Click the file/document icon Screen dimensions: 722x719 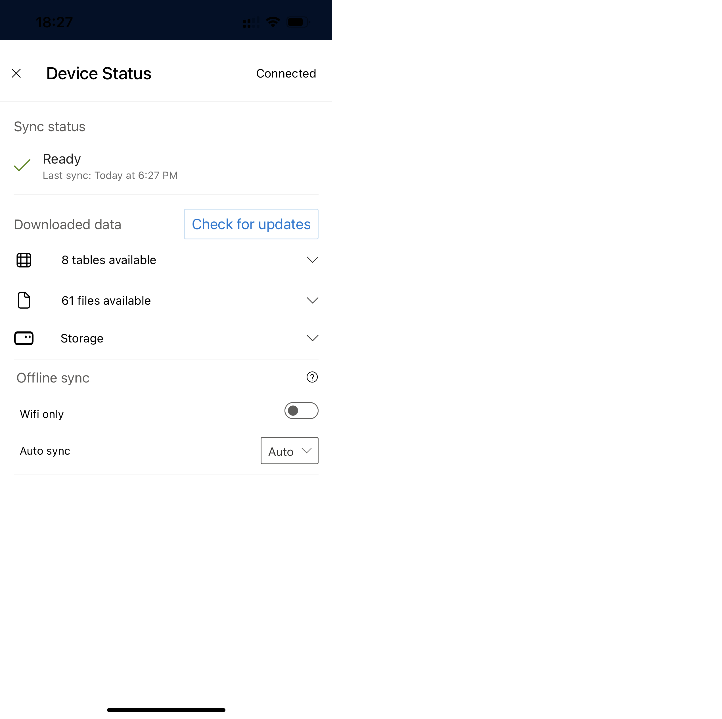pos(24,300)
